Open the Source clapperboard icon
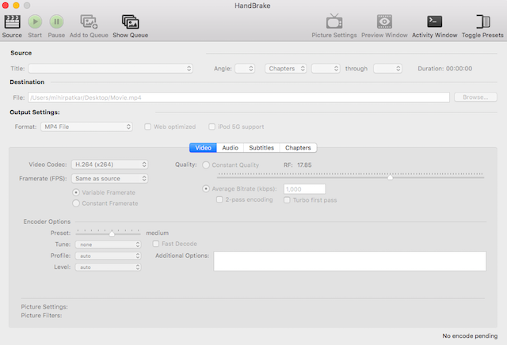Screen dimensions: 507x345 click(x=12, y=22)
